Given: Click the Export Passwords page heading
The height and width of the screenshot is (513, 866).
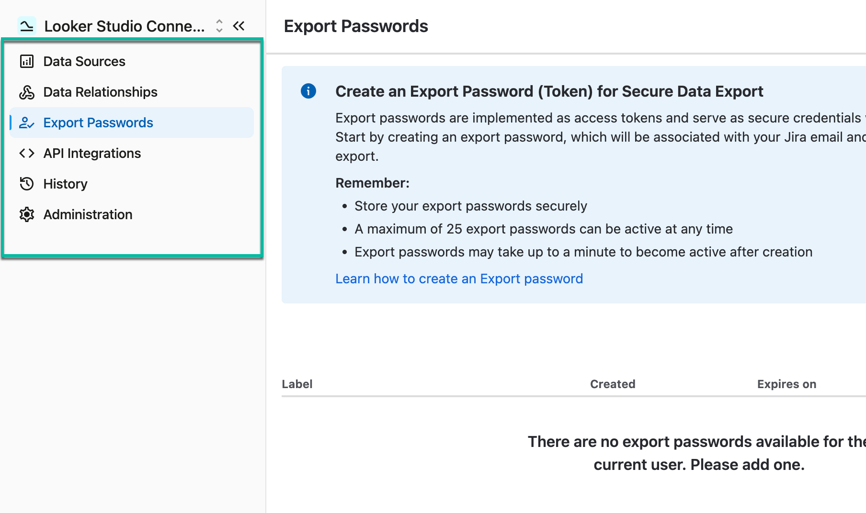Looking at the screenshot, I should (356, 26).
